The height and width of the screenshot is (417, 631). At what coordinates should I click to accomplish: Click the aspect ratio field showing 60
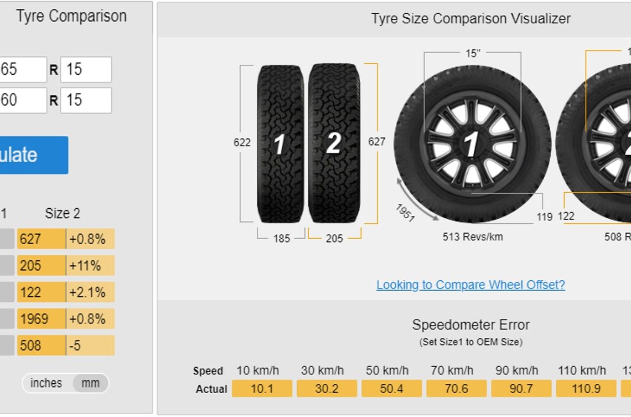pyautogui.click(x=22, y=100)
